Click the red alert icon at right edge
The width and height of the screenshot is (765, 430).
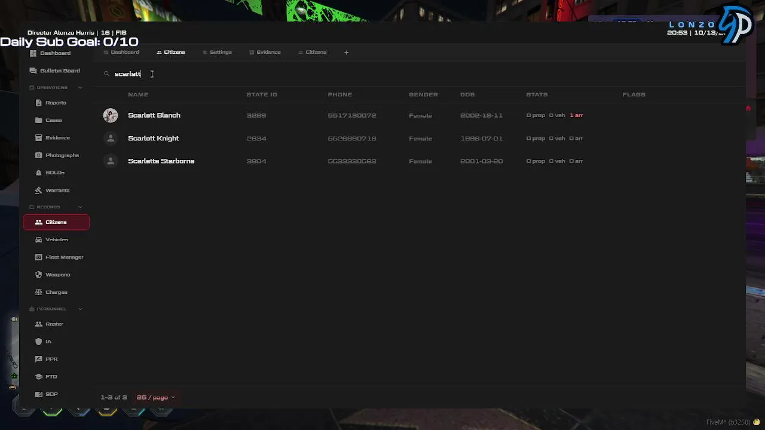(x=748, y=108)
